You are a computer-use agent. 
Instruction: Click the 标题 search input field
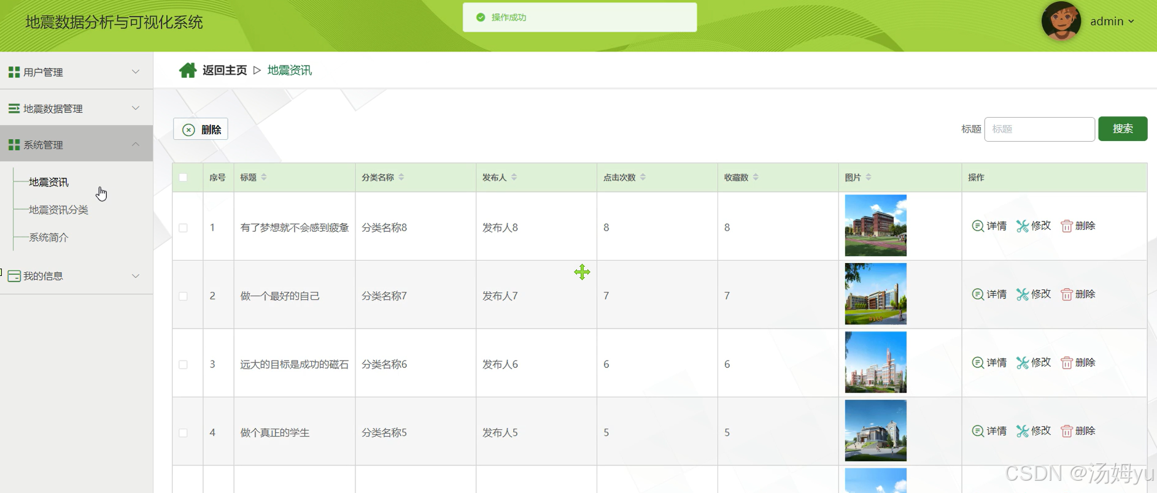[1039, 129]
